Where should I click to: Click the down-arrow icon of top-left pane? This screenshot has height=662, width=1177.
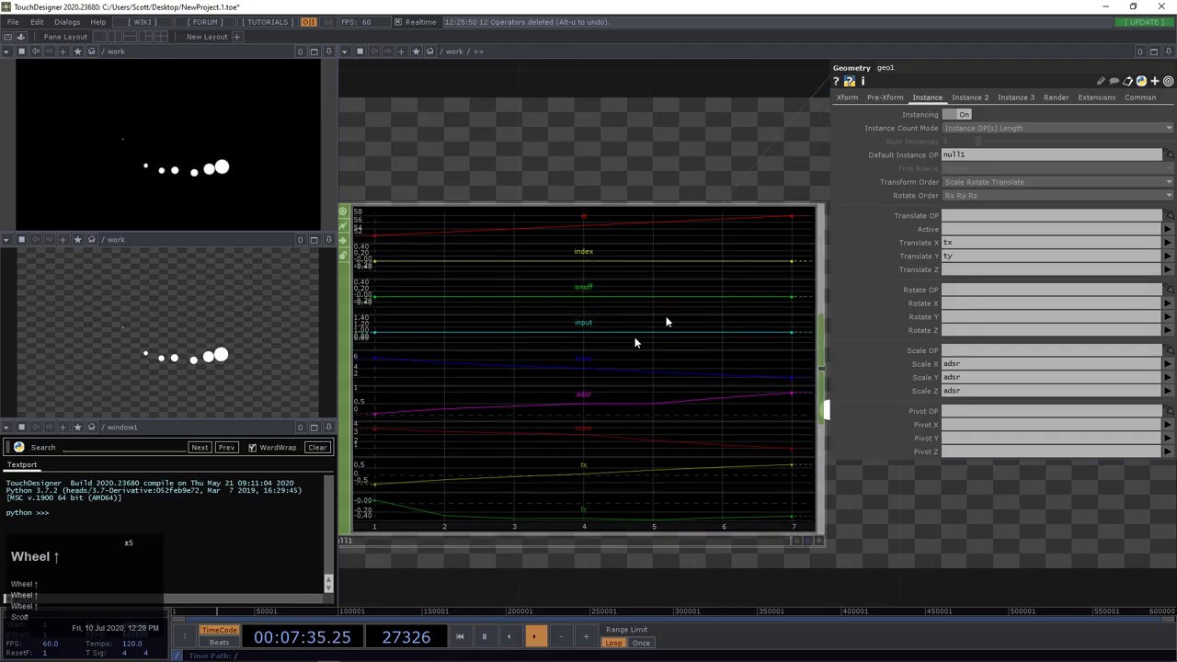coord(328,51)
